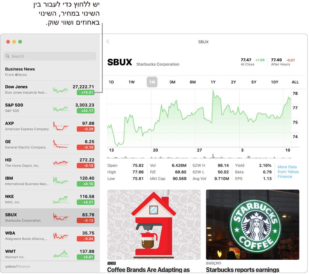Select the 3M chart range
This screenshot has width=309, height=274.
(x=172, y=82)
